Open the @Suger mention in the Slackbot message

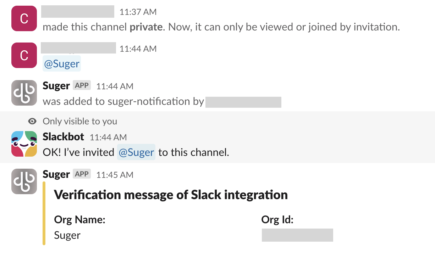pos(136,152)
